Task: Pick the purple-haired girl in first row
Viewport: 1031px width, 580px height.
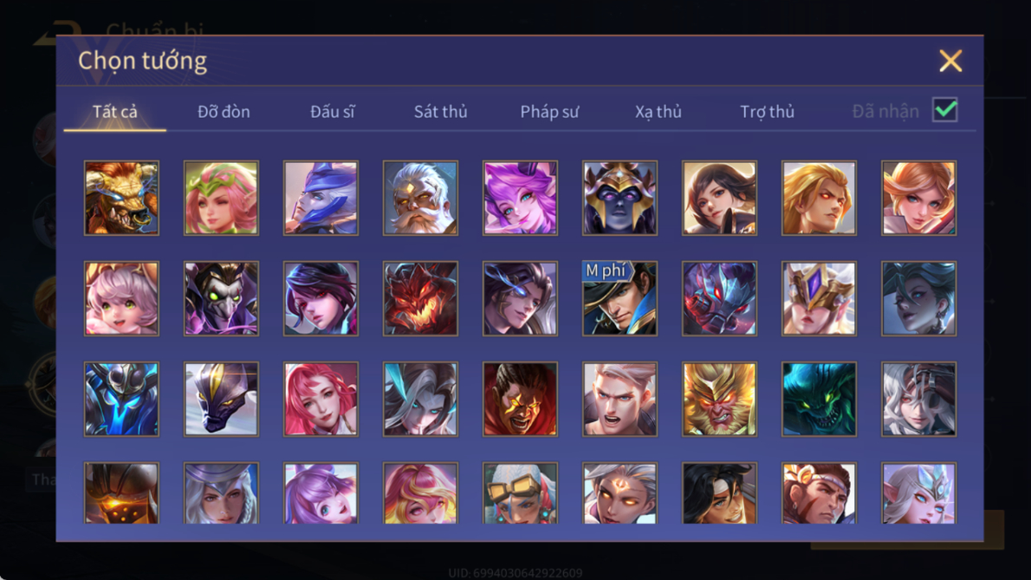Action: coord(520,198)
